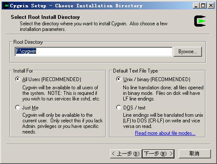217x164 pixels.
Task: Click the 'Install For' group label
Action: (23, 71)
